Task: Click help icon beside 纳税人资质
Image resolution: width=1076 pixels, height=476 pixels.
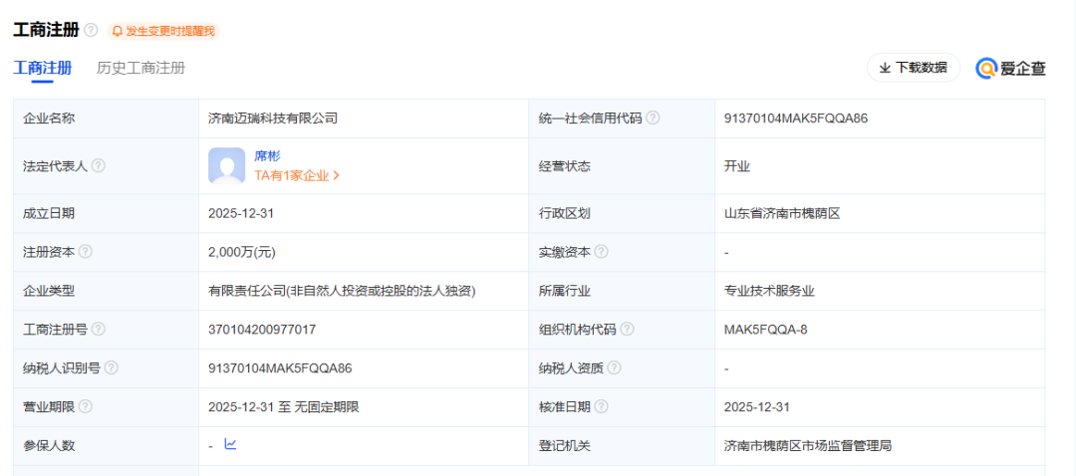Action: 614,368
